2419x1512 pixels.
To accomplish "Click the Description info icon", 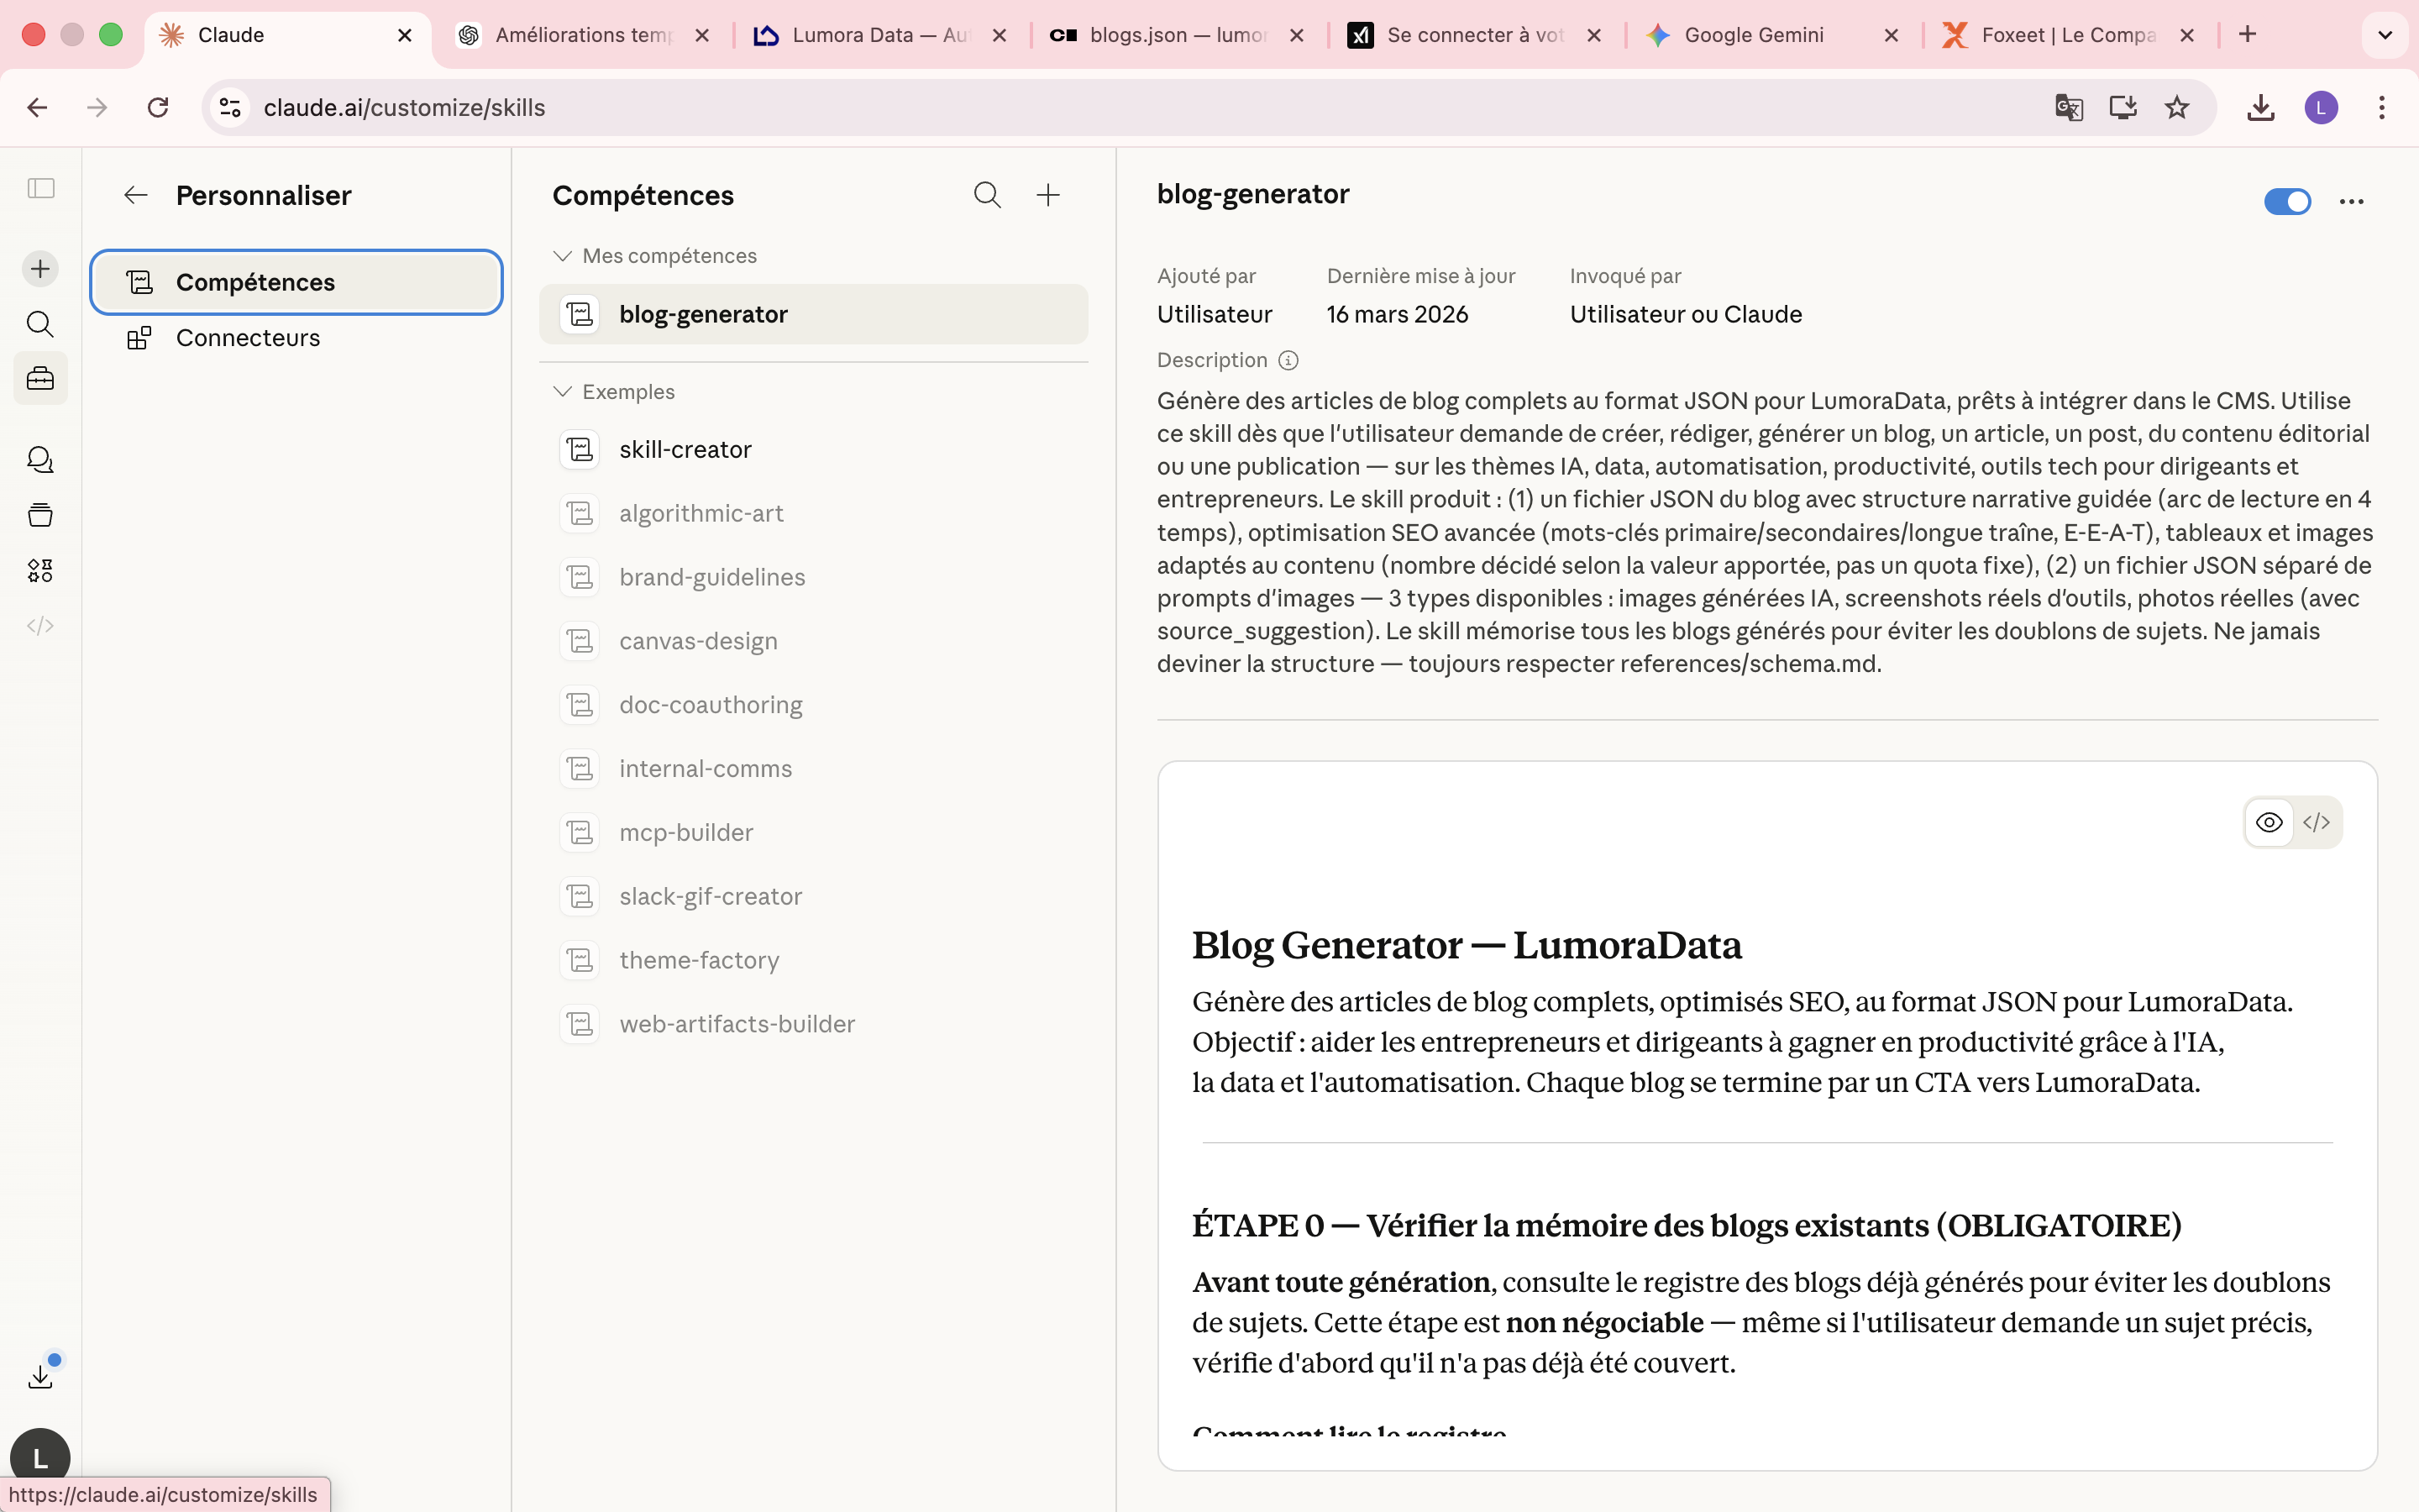I will (1288, 360).
